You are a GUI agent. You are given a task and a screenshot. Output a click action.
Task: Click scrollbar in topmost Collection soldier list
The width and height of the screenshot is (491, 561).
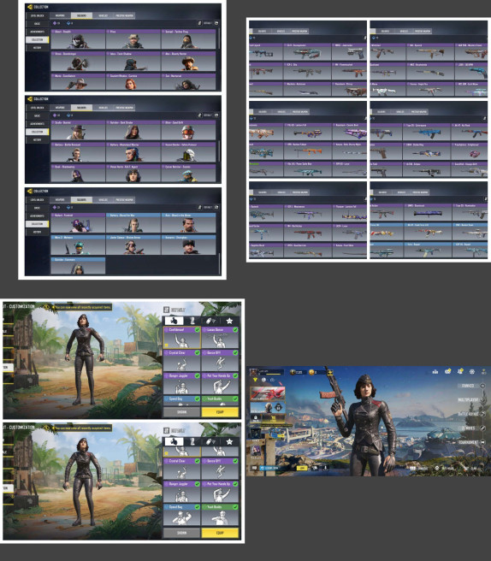(219, 39)
